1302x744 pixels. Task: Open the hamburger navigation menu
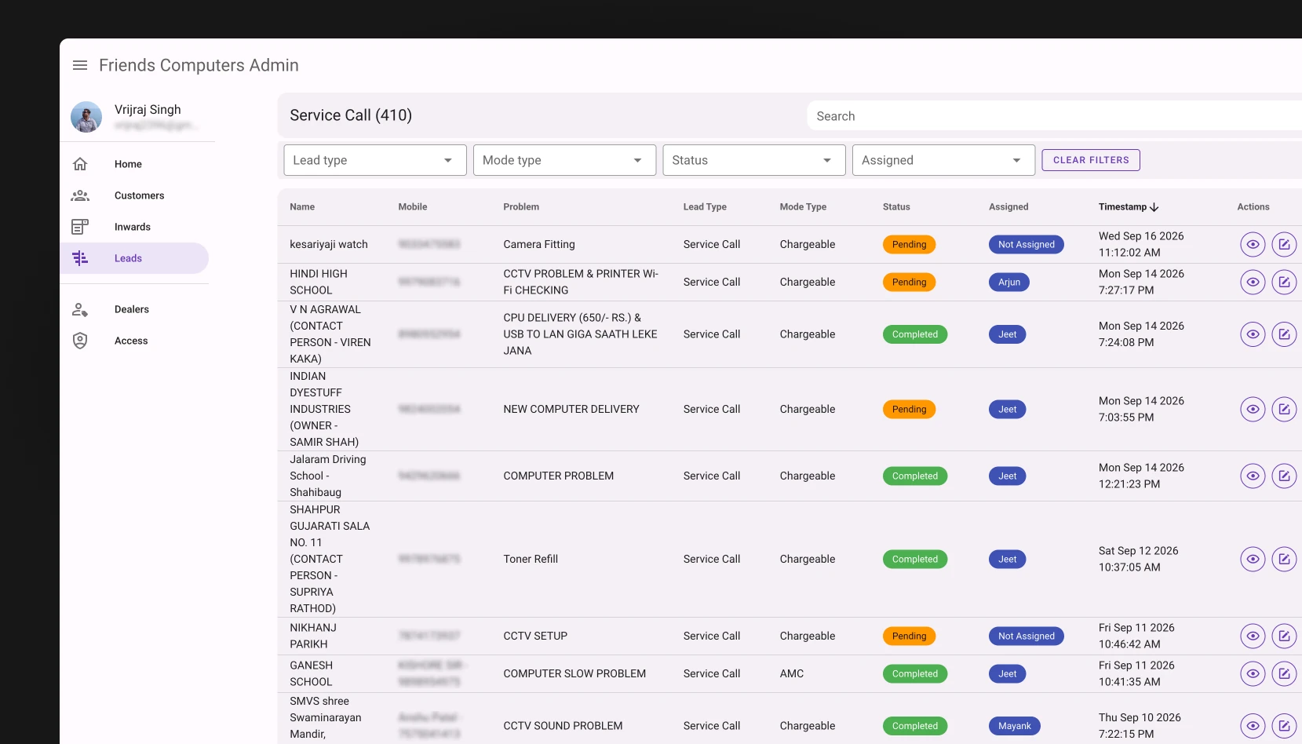click(80, 65)
